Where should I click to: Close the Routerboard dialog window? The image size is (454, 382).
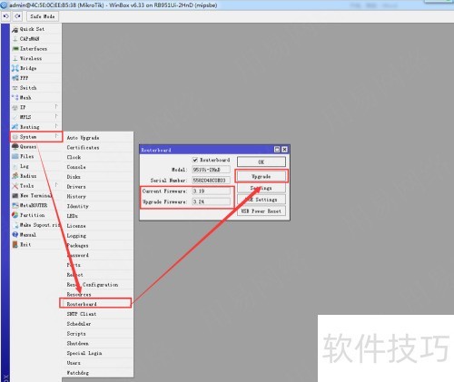coord(284,150)
